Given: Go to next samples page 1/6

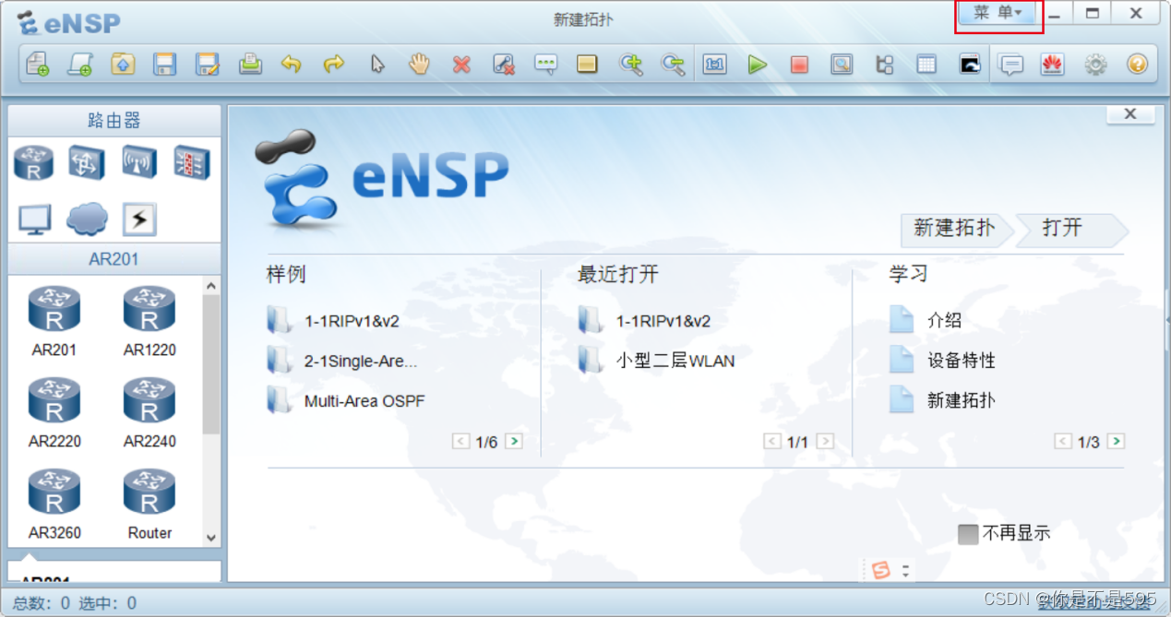Looking at the screenshot, I should (514, 442).
